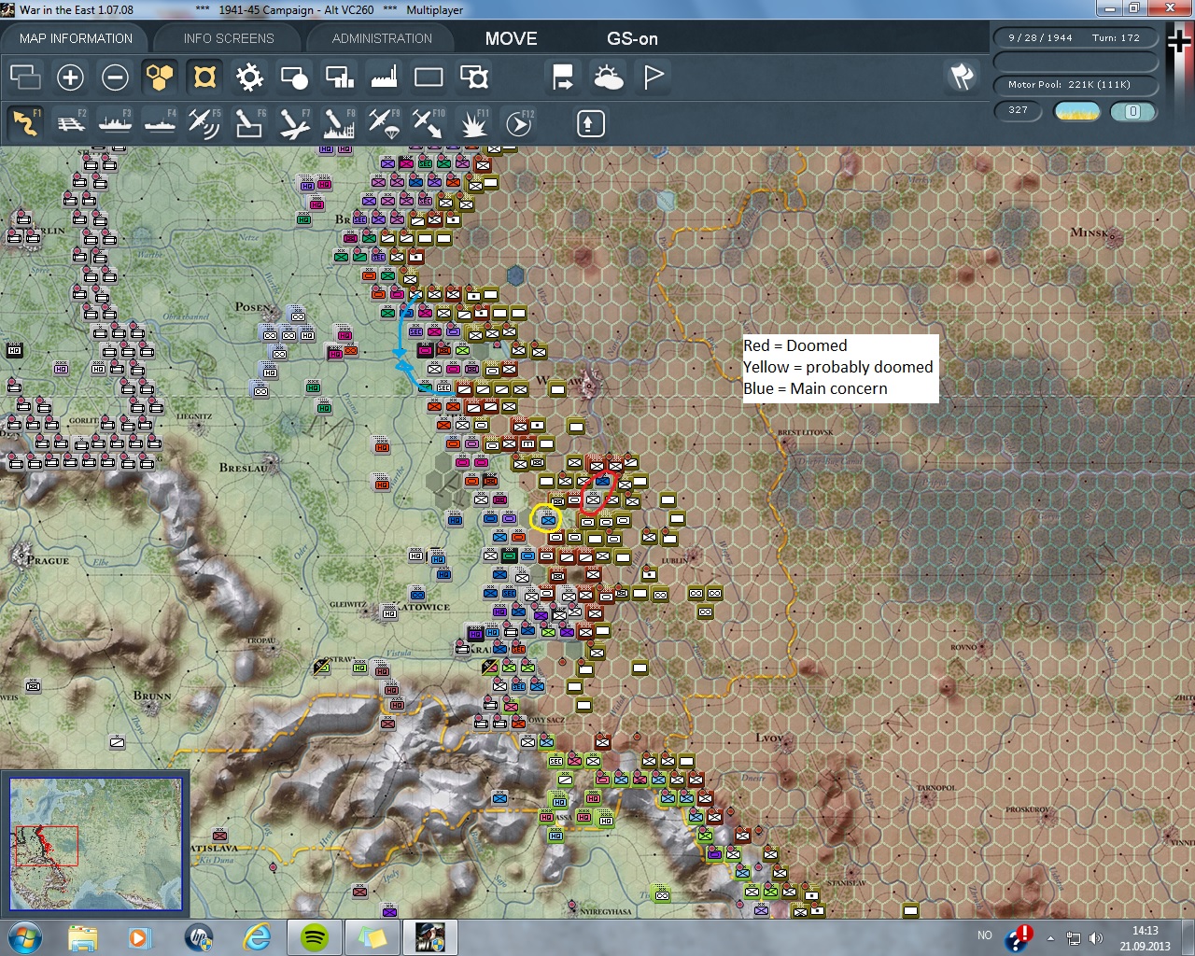Viewport: 1195px width, 956px height.
Task: Toggle the factory display icon
Action: [384, 77]
